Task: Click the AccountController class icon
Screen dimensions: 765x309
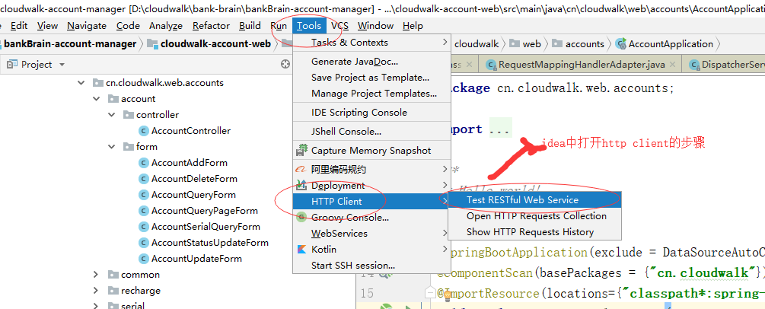Action: (x=143, y=131)
